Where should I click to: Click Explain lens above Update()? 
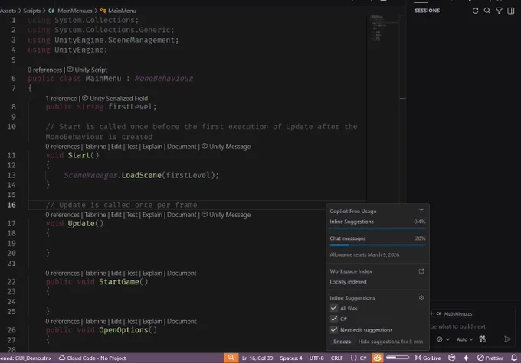pyautogui.click(x=152, y=215)
